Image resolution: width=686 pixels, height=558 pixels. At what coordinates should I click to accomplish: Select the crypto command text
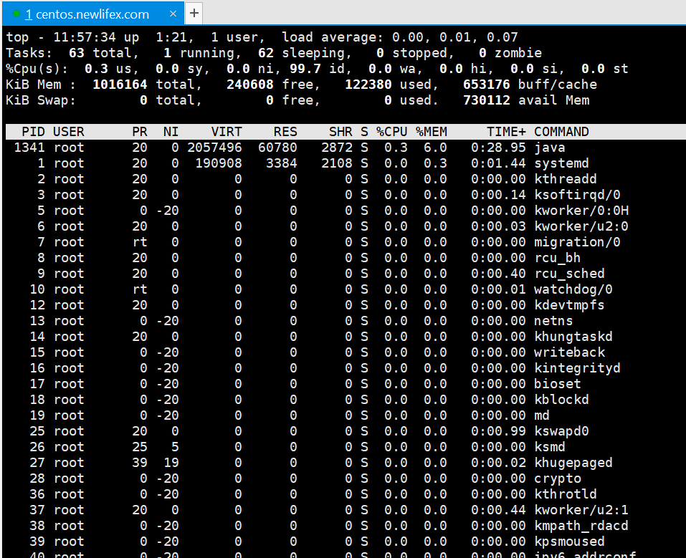point(558,478)
